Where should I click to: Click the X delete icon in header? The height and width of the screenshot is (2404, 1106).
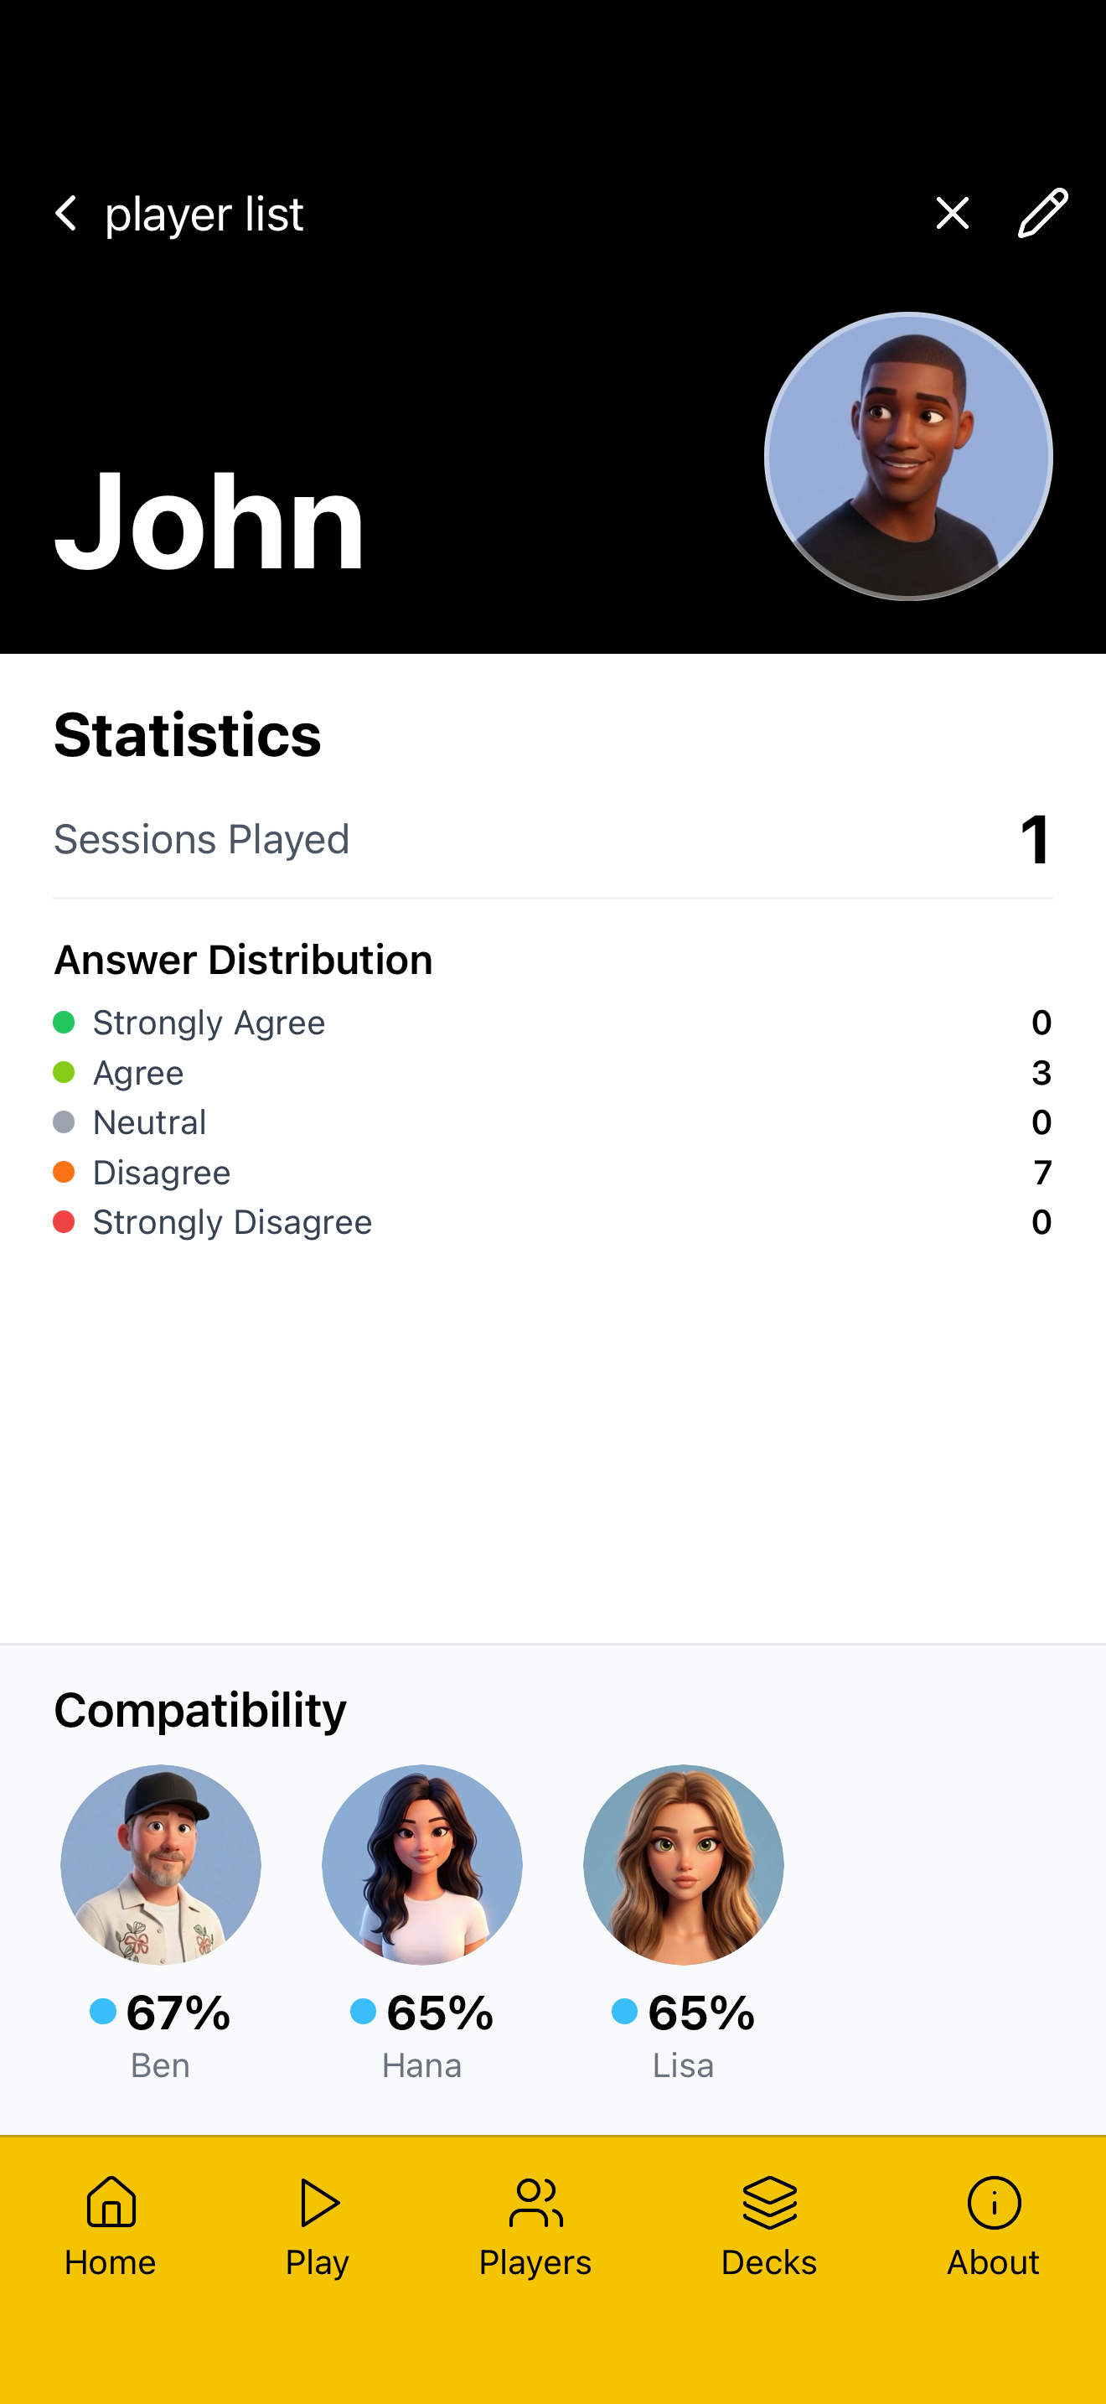point(952,214)
